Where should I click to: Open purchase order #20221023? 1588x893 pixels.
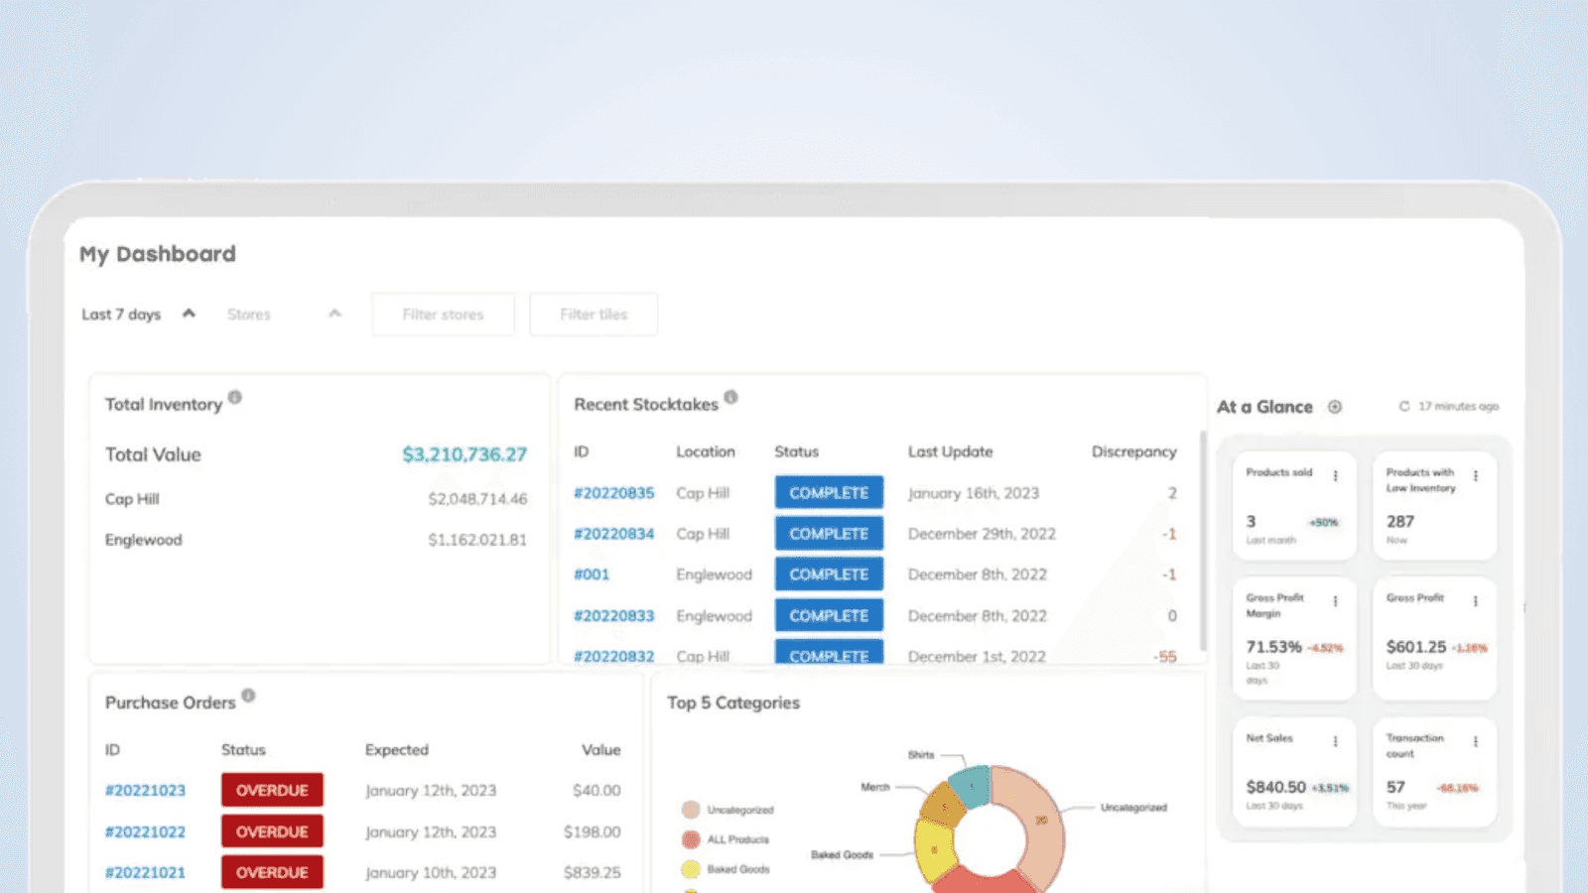click(x=146, y=790)
